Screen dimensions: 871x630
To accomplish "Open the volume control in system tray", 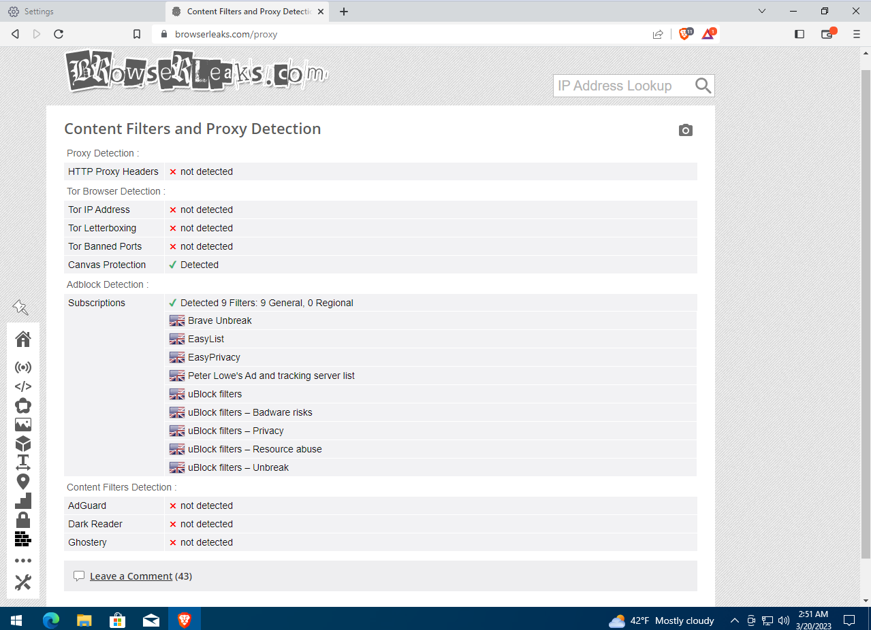I will pos(784,620).
